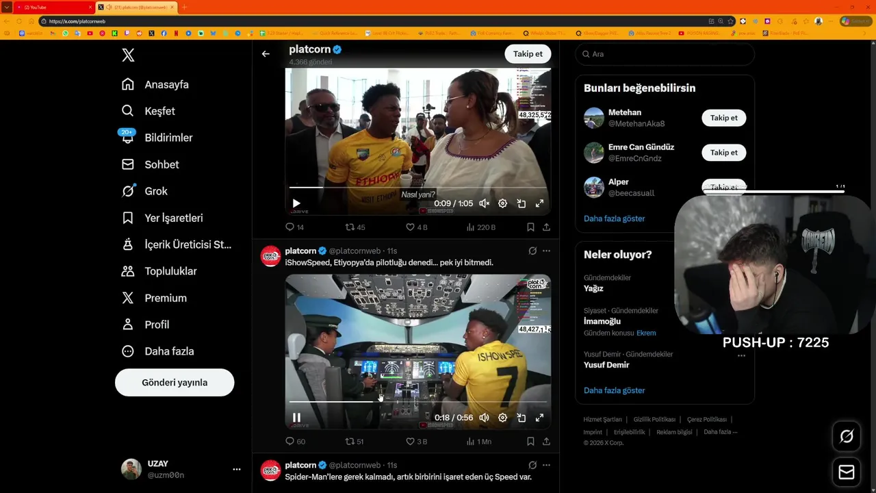
Task: Open more menu on Etiyopya pilot post
Action: coord(546,251)
